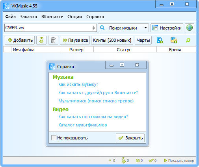199x167 pixels.
Task: Open link Мультипоиск (поиск списка треков)
Action: [x=96, y=101]
